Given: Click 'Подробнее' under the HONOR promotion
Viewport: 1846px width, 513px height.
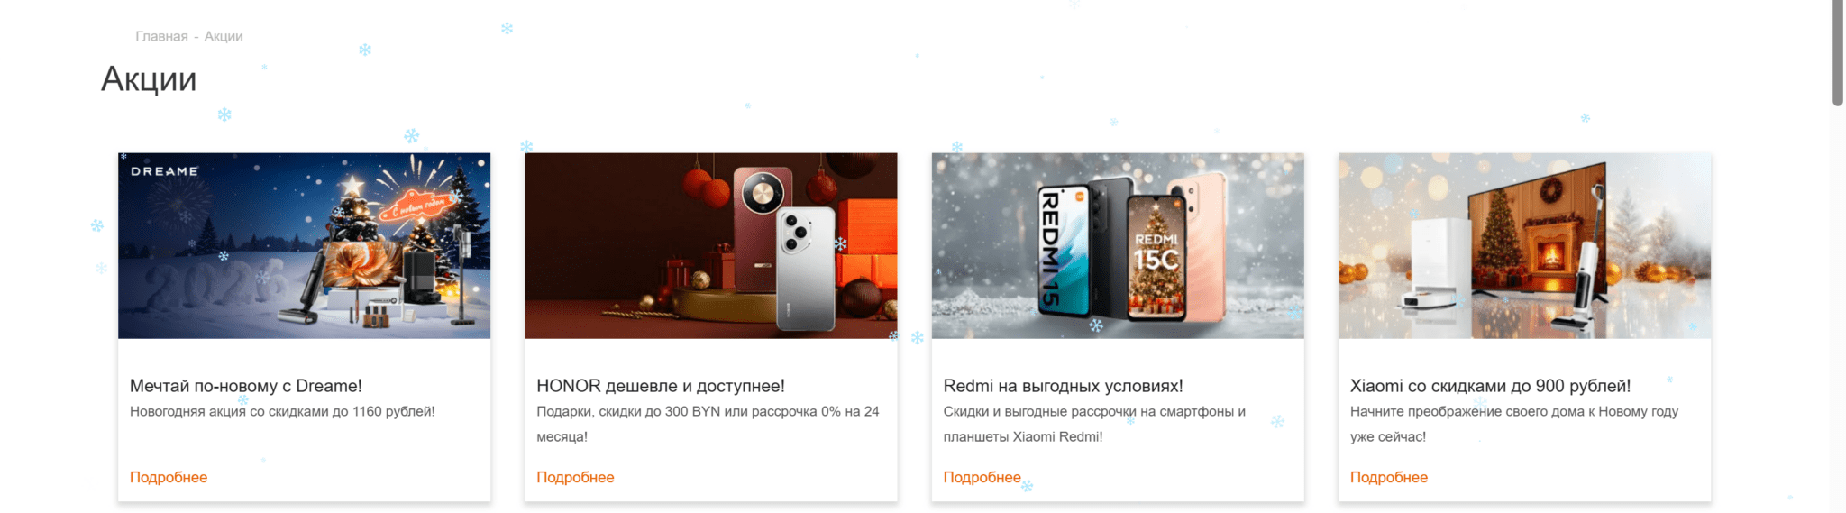Looking at the screenshot, I should coord(575,477).
